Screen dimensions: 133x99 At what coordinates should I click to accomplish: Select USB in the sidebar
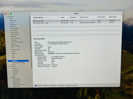tap(14, 65)
